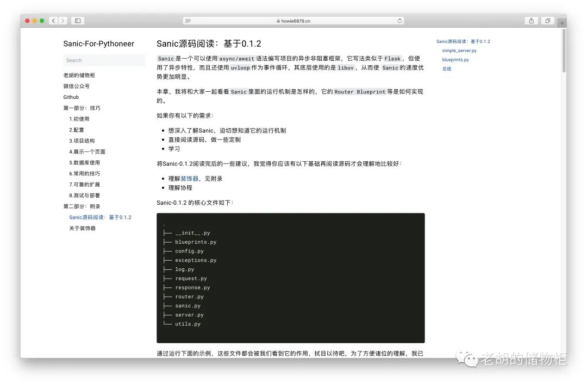Click the main heading Sanic源码阅读：基于0.1.2
Image resolution: width=587 pixels, height=385 pixels.
pos(209,44)
